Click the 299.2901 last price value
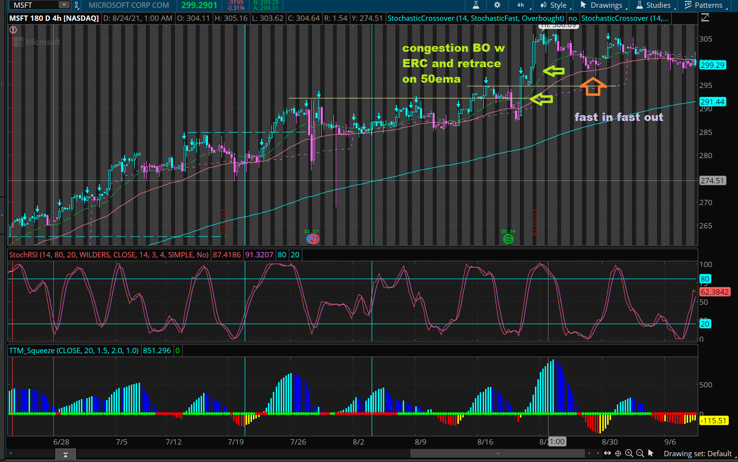 [x=199, y=5]
